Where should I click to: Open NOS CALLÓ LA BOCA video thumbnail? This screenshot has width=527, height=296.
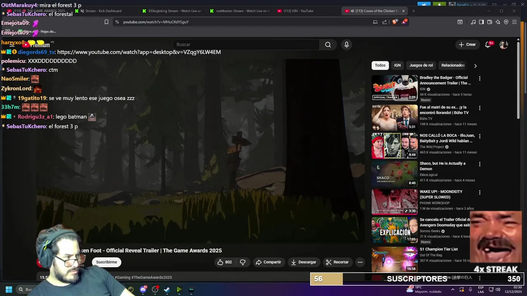click(394, 146)
